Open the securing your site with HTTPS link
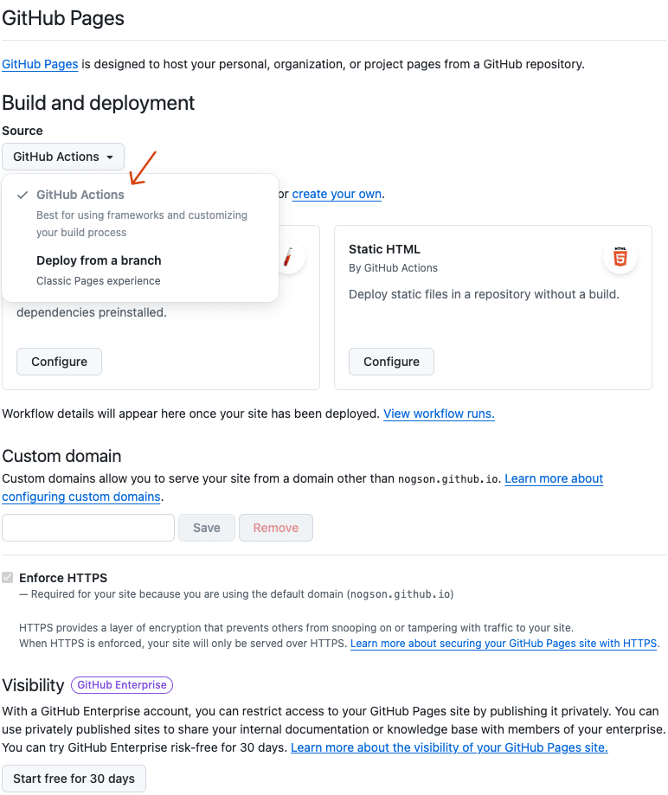 (x=503, y=643)
